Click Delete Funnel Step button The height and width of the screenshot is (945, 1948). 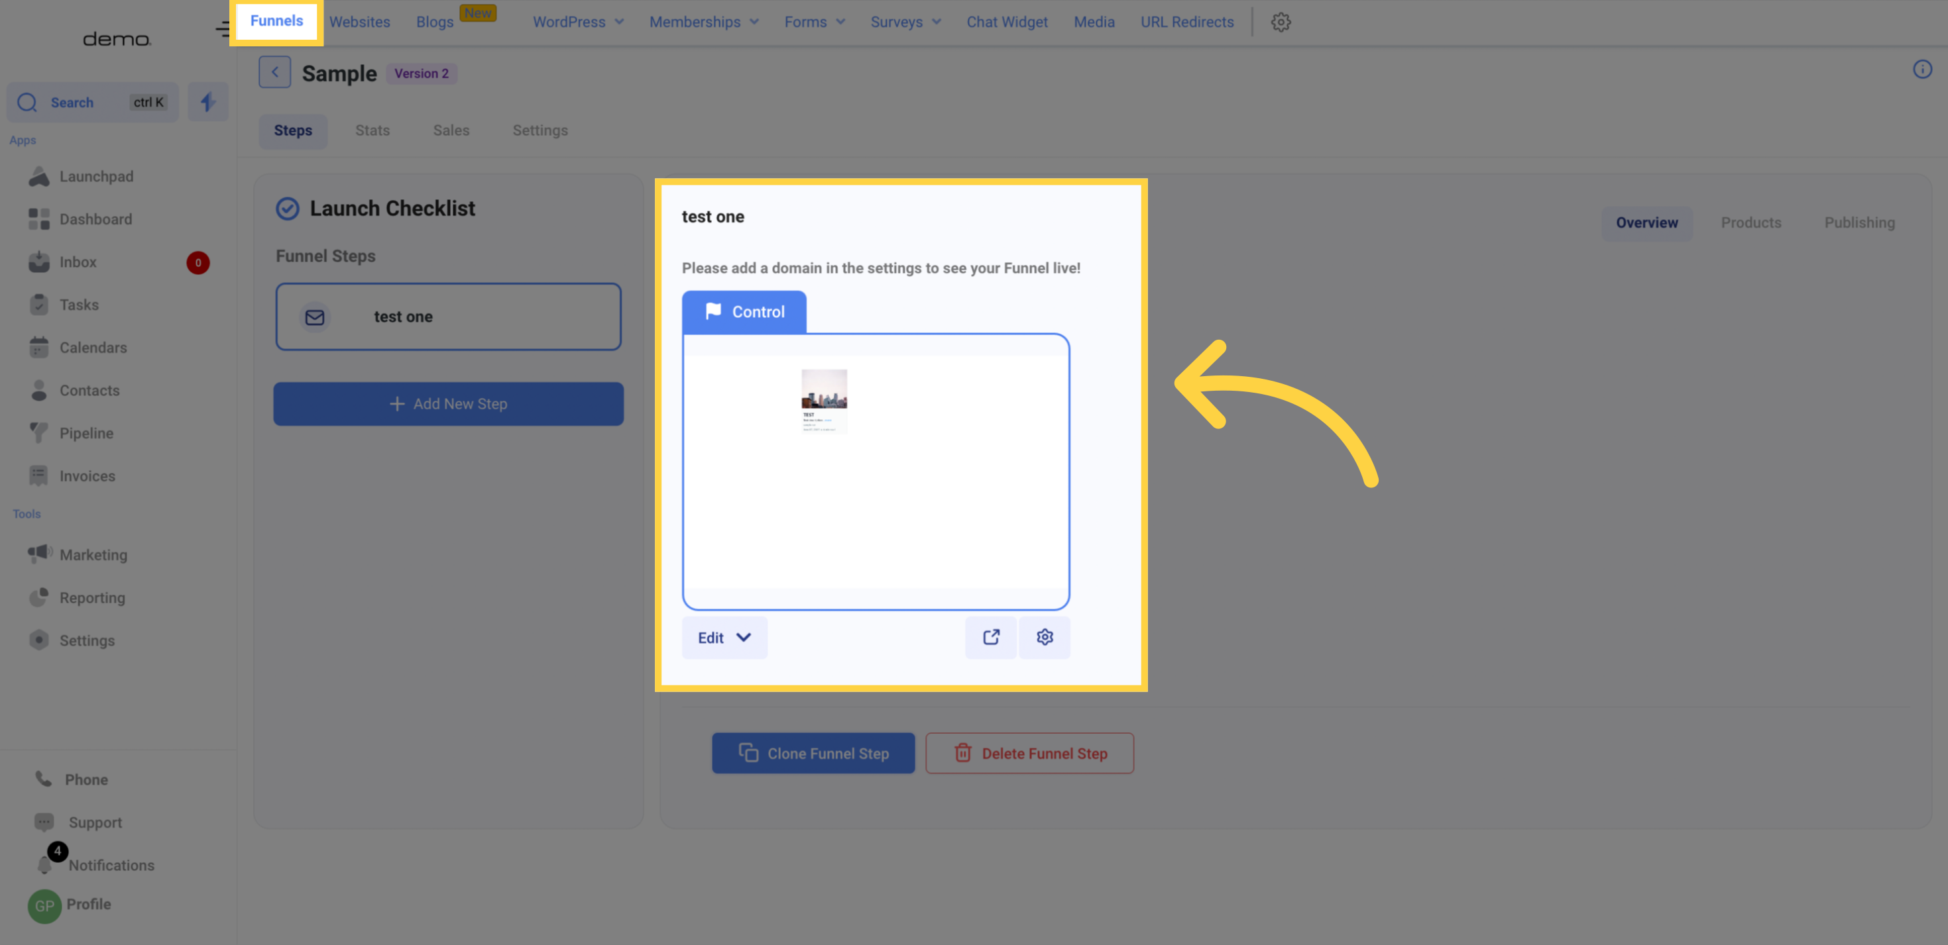click(1029, 753)
